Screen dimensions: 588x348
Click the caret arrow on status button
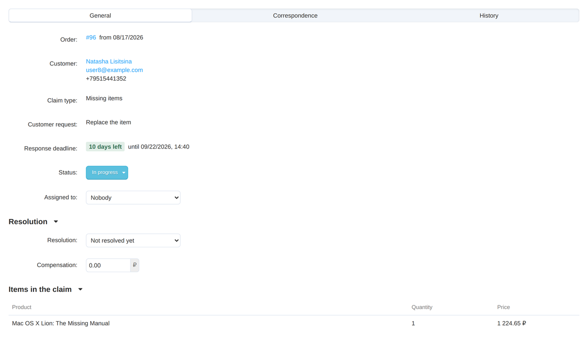pos(124,173)
